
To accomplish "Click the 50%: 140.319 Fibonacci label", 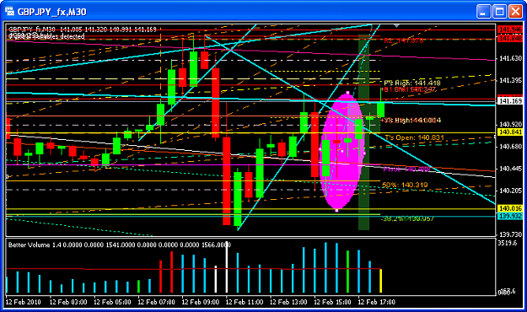I will 405,185.
